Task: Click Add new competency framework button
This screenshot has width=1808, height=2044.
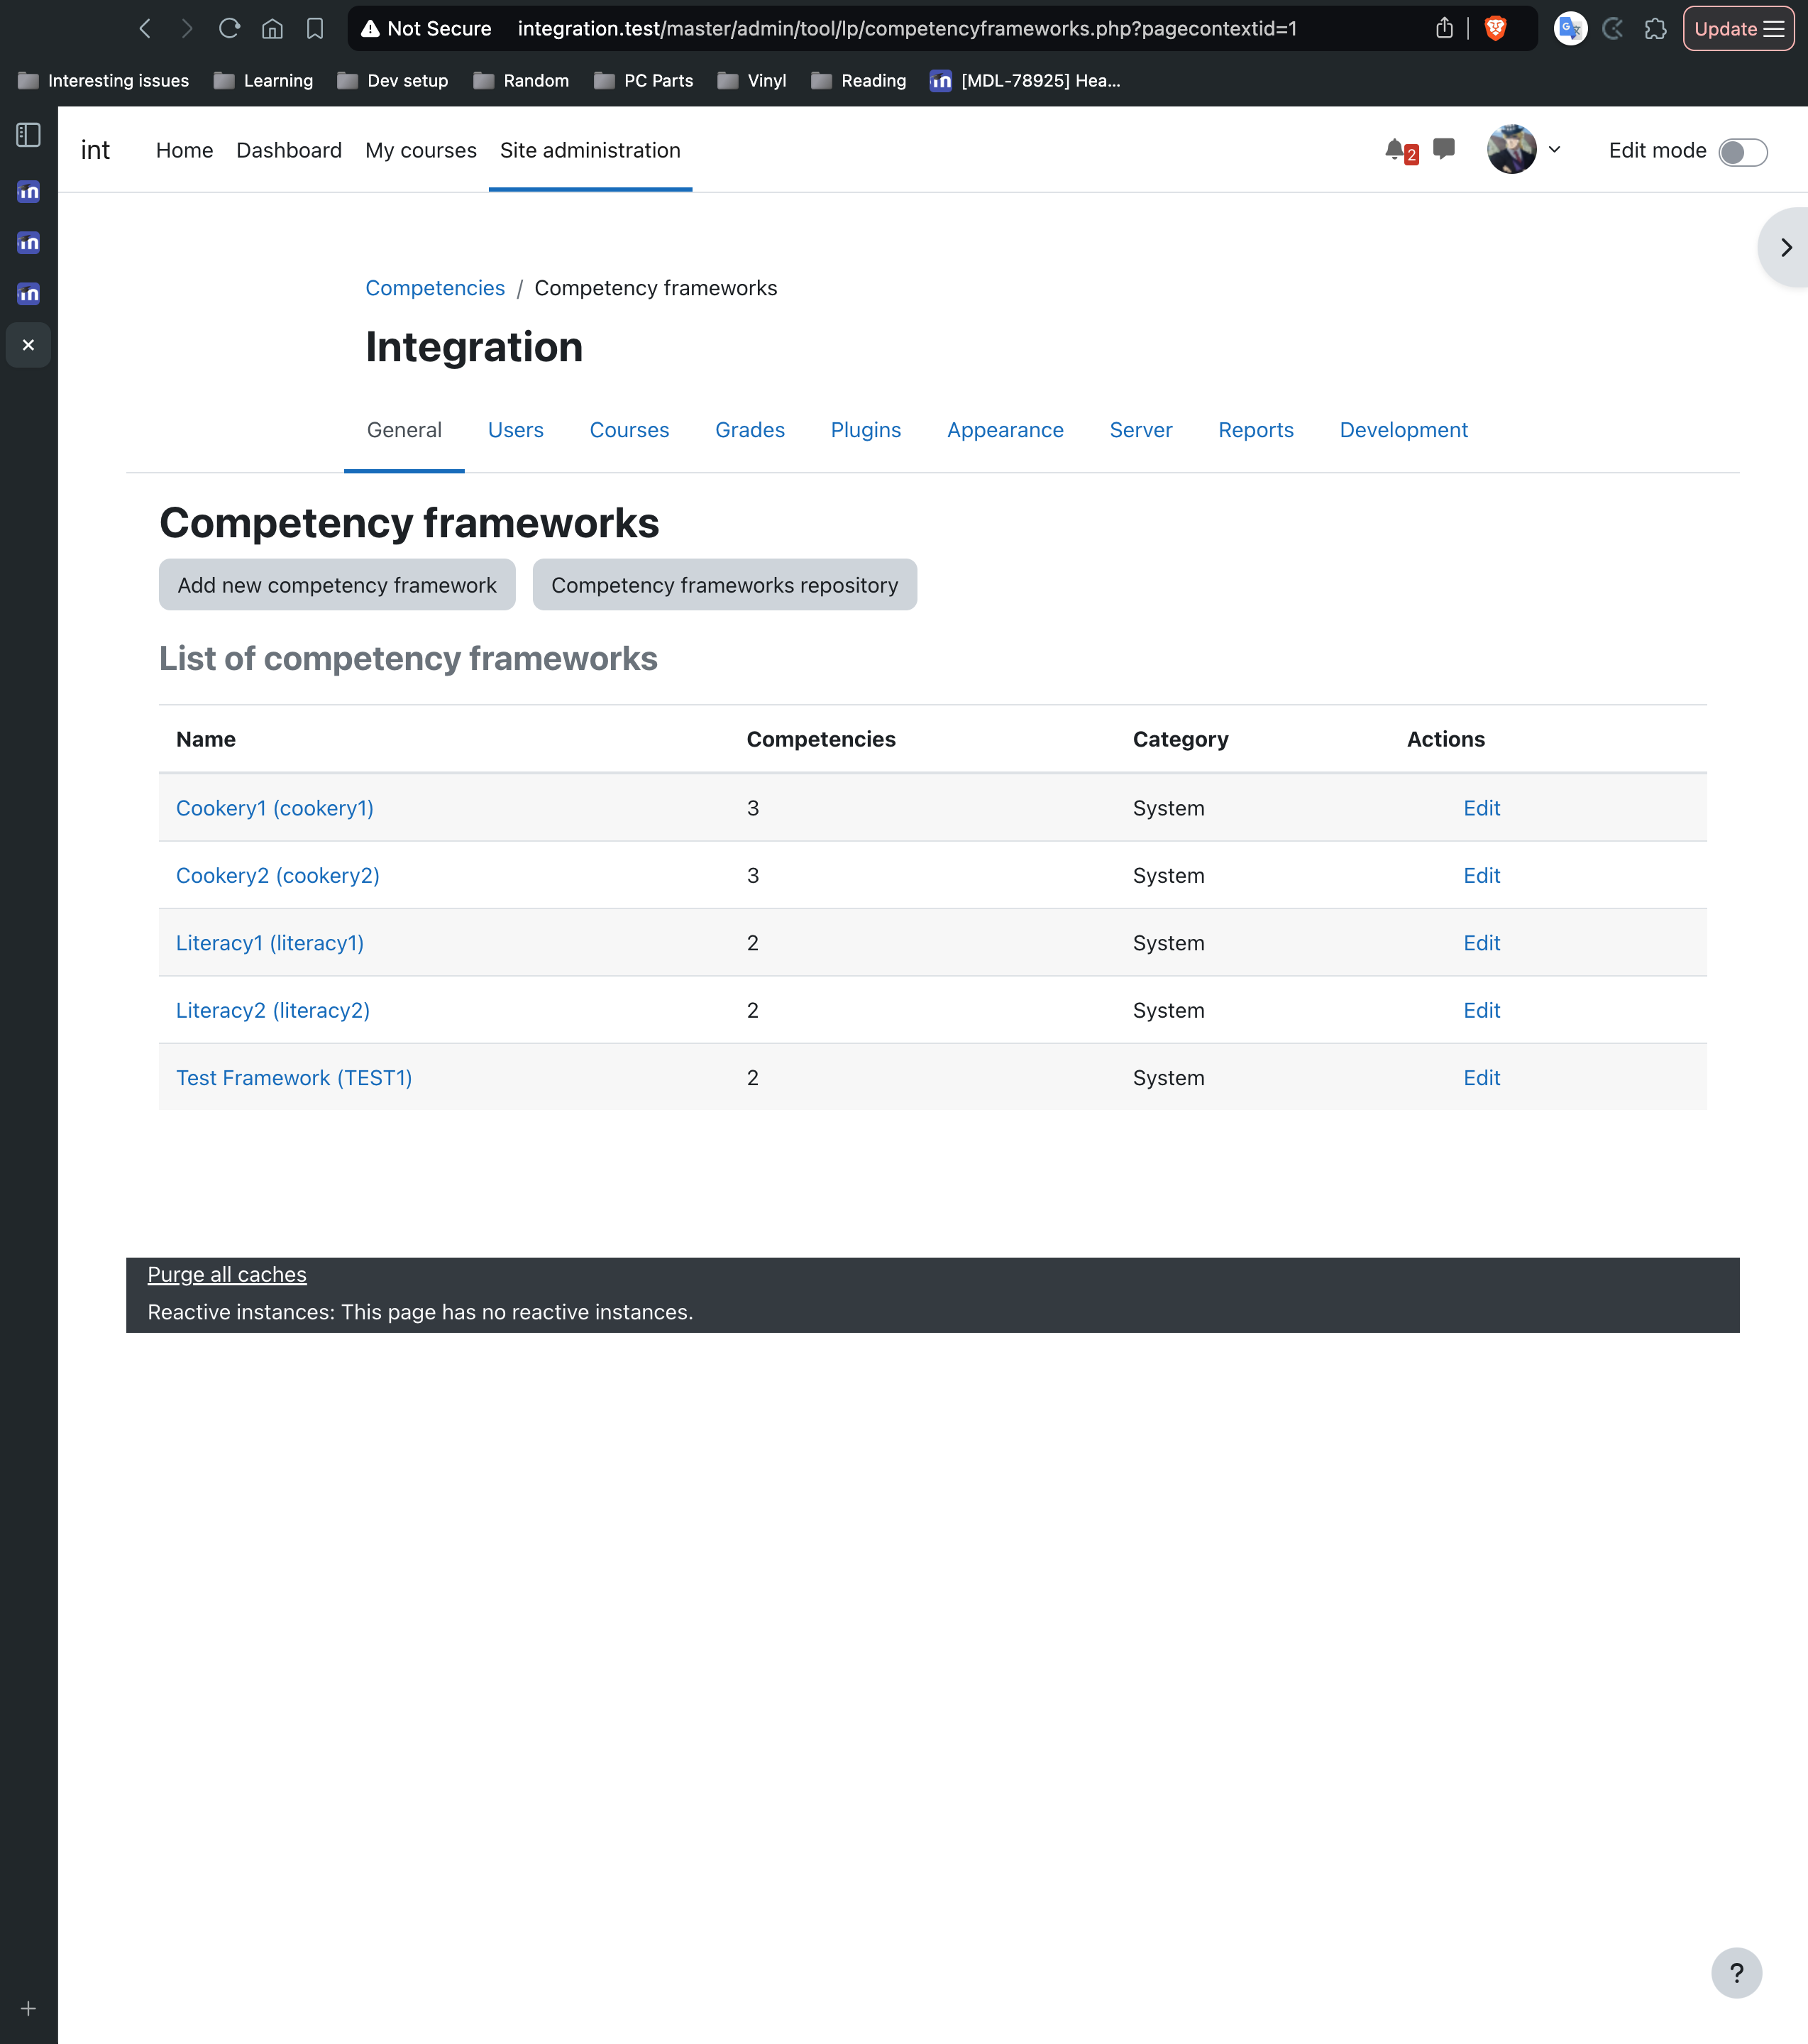Action: pos(337,585)
